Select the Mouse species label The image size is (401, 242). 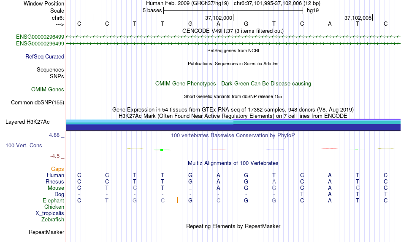tap(56, 188)
